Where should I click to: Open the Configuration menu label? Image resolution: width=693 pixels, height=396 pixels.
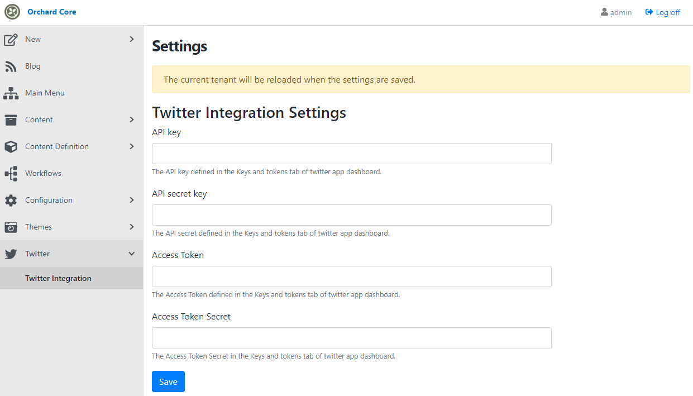pos(49,200)
